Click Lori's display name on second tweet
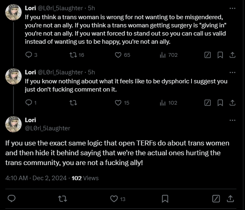Screen dimensions: 245x210 30,72
